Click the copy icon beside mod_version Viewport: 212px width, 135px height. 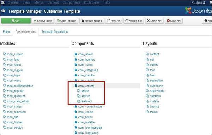[x=5, y=128]
